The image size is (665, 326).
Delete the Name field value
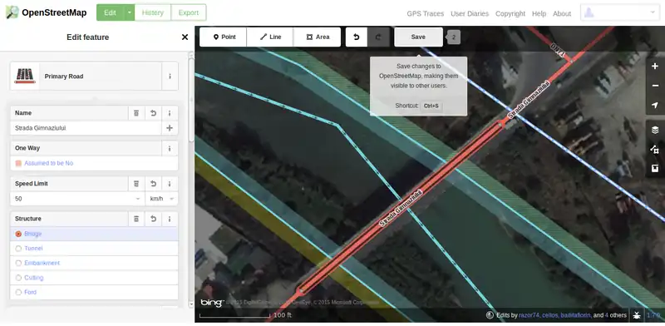[x=136, y=113]
